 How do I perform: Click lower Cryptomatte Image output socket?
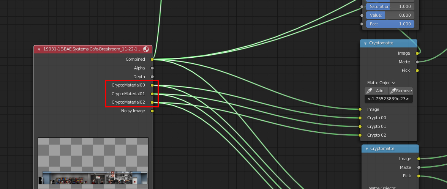coord(419,159)
